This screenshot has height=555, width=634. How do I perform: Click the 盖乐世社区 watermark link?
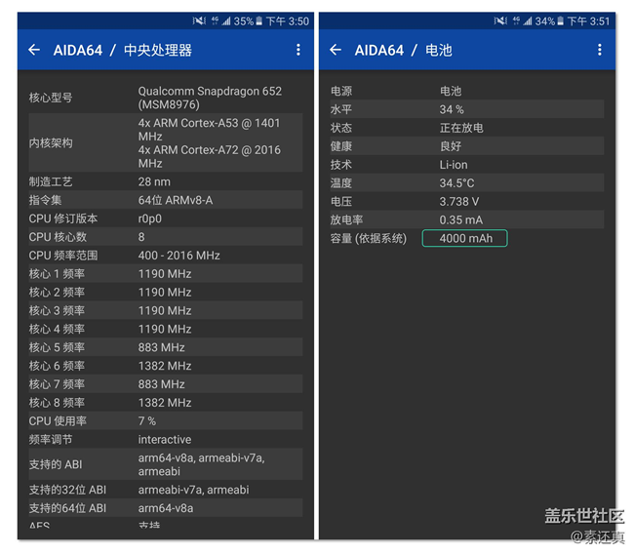583,516
